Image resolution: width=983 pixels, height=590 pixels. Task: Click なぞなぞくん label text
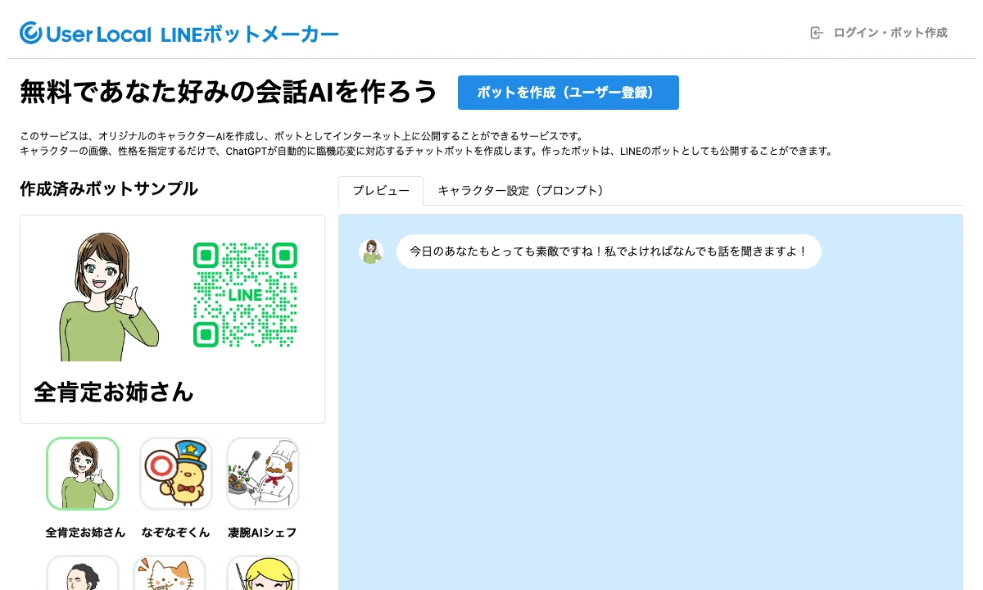coord(175,533)
